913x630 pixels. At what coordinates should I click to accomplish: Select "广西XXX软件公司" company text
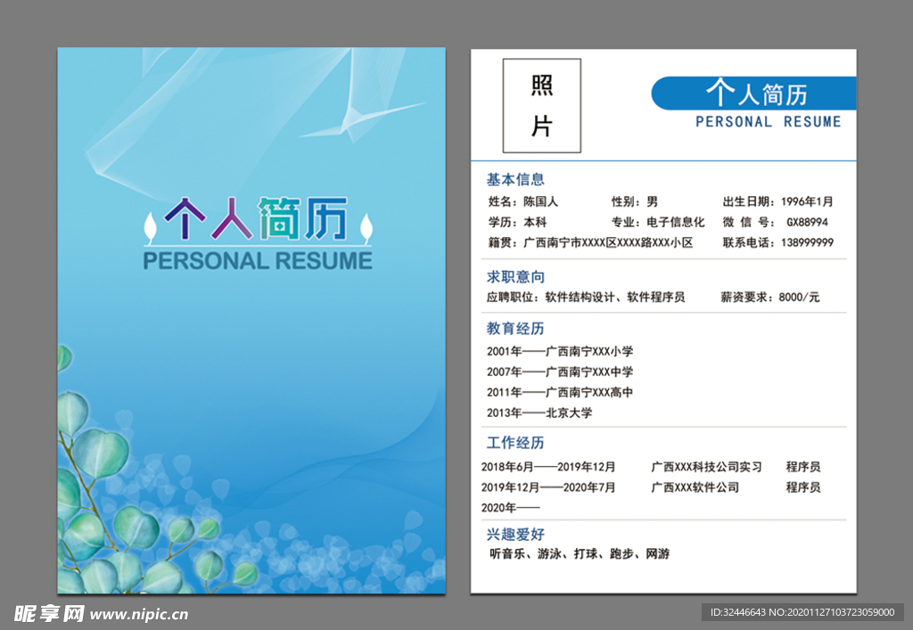695,487
